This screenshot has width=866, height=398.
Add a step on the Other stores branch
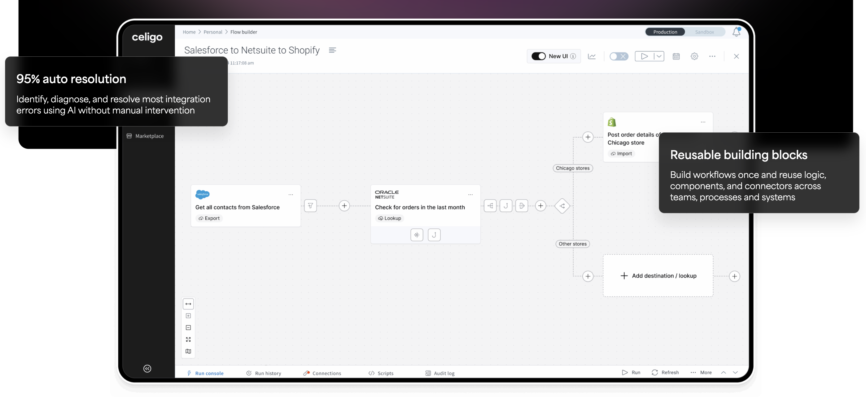588,276
